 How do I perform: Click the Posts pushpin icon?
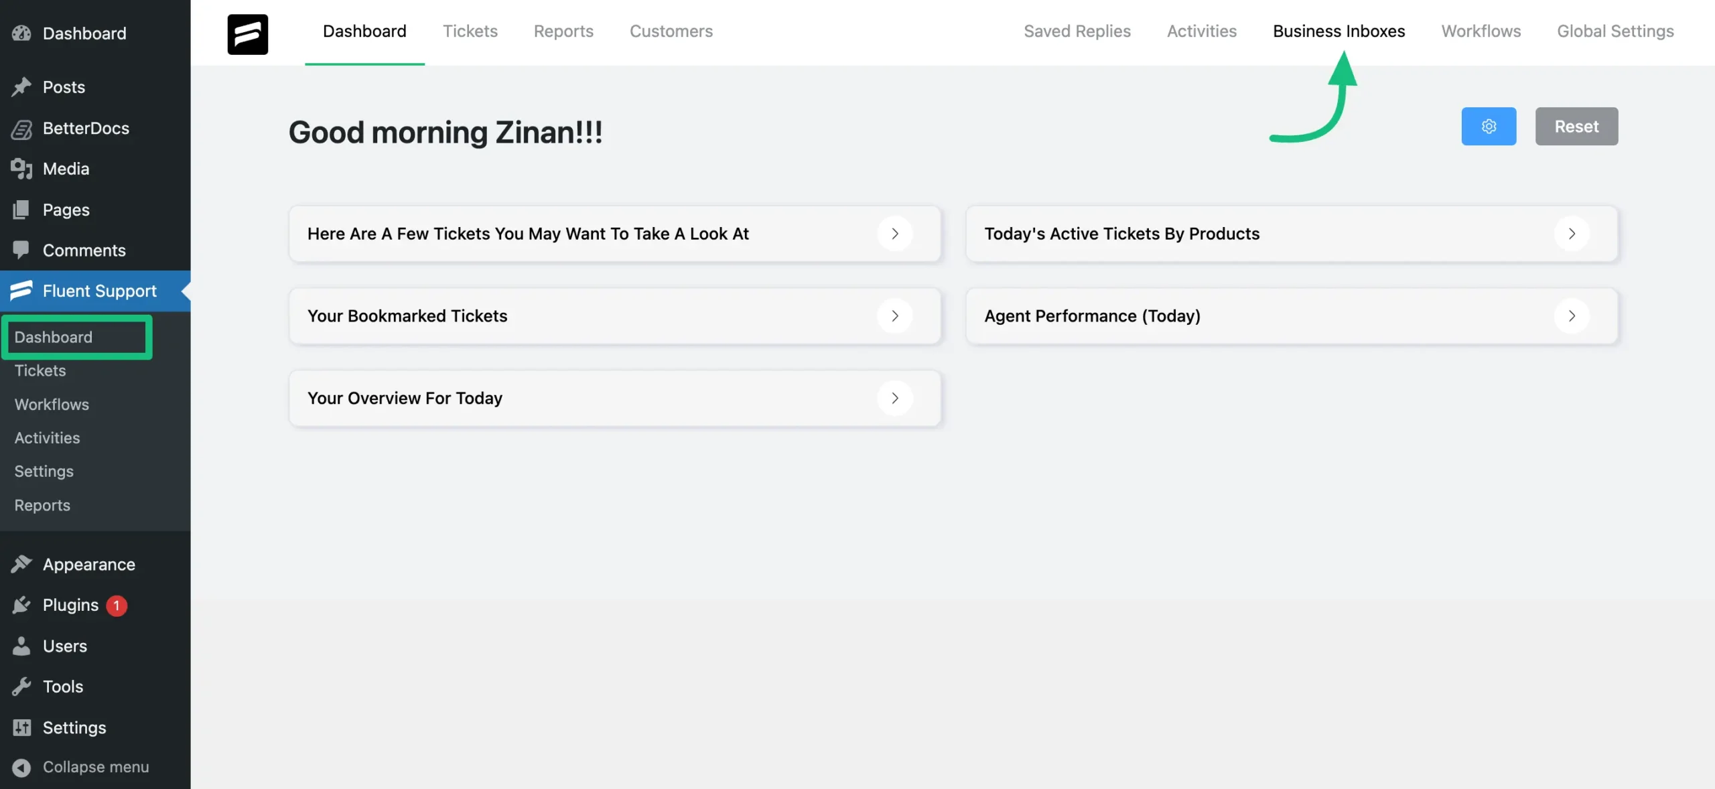[21, 86]
